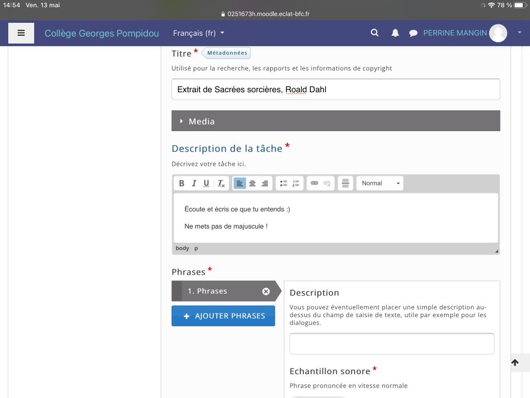Click the remove format icon
The height and width of the screenshot is (398, 530).
point(220,183)
